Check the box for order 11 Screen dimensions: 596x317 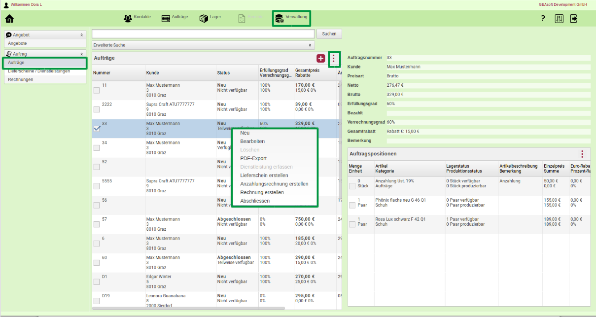(x=97, y=90)
